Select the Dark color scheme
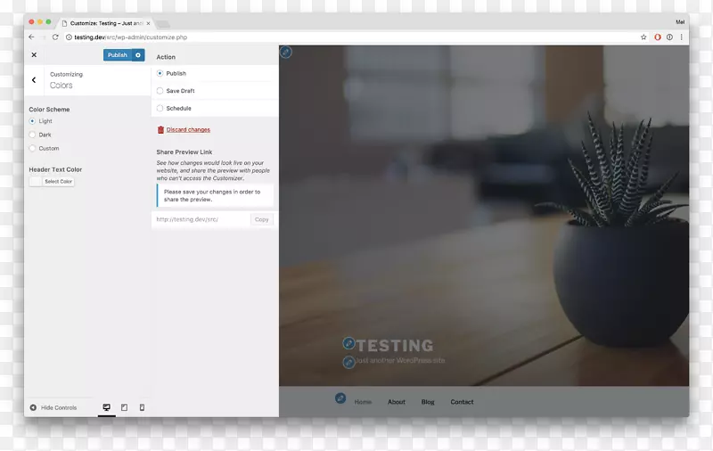Image resolution: width=713 pixels, height=451 pixels. coord(32,135)
